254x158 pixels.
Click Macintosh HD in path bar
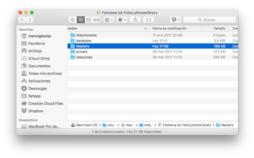[84, 125]
